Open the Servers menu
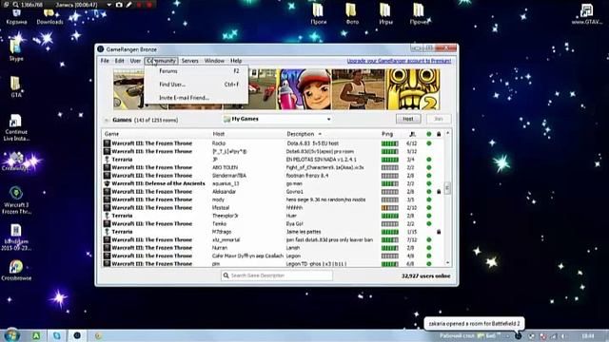609x342 pixels. [x=190, y=61]
